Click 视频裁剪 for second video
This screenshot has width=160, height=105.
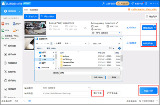point(131,43)
